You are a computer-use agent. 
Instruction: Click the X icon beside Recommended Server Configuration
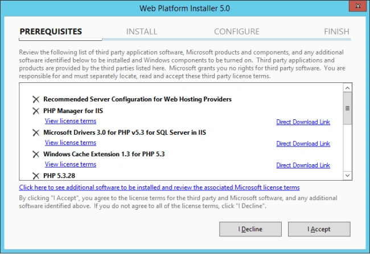click(36, 99)
